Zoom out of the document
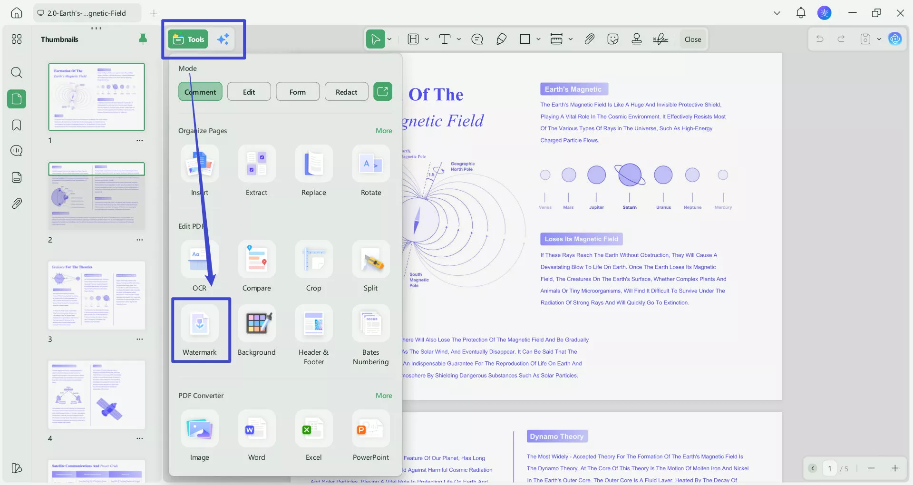 [871, 468]
